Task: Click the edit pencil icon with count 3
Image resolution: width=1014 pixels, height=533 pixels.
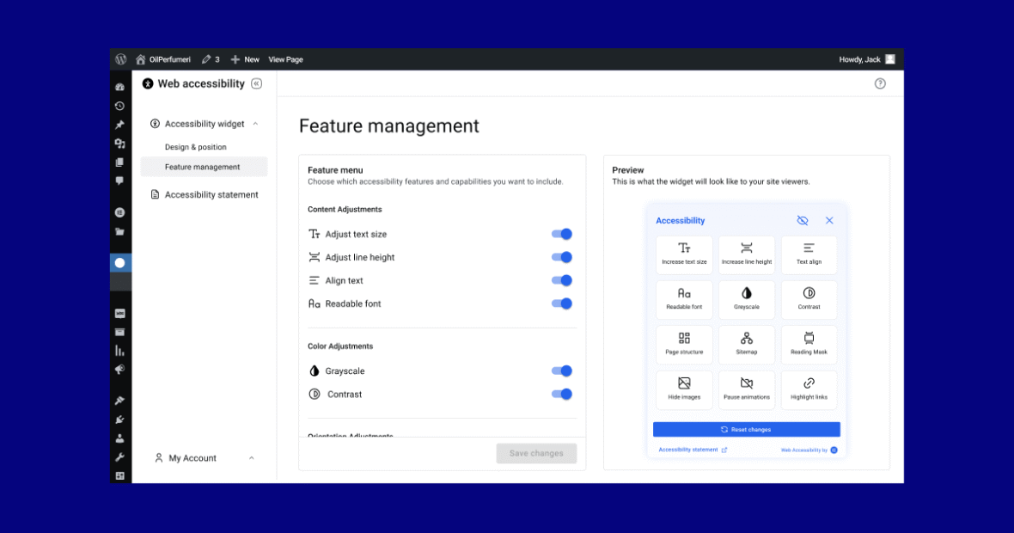Action: 211,59
